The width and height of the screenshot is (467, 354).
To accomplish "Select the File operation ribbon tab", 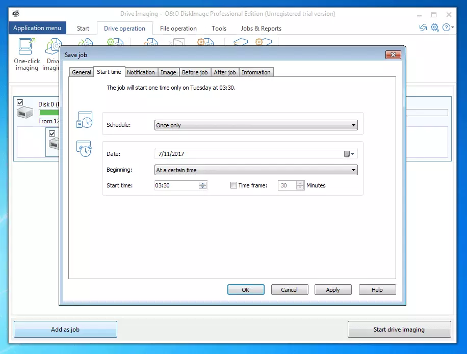I will 178,29.
